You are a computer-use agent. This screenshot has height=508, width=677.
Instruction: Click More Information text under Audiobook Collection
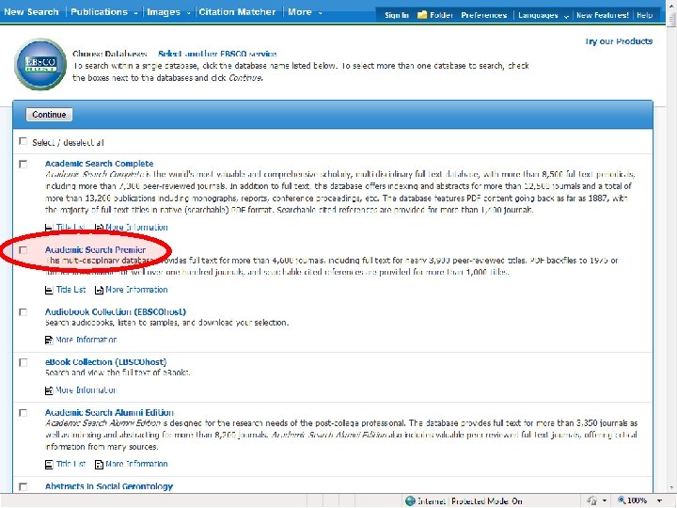click(87, 340)
